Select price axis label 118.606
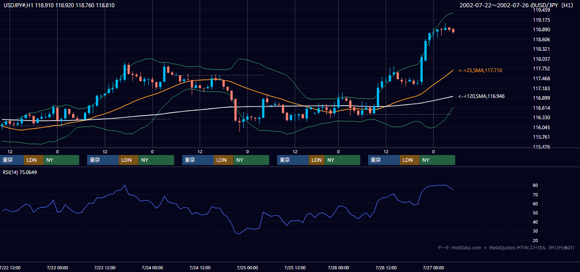 tap(541, 39)
